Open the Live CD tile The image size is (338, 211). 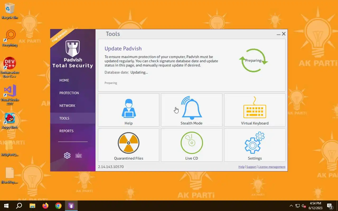tap(191, 145)
